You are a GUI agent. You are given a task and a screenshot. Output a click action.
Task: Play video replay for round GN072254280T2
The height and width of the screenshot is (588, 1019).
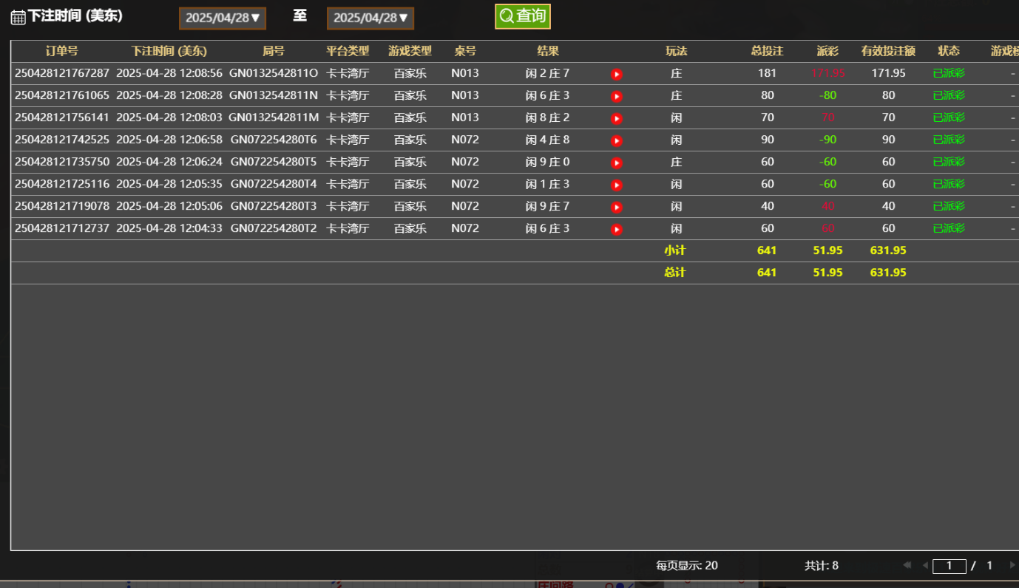(617, 229)
